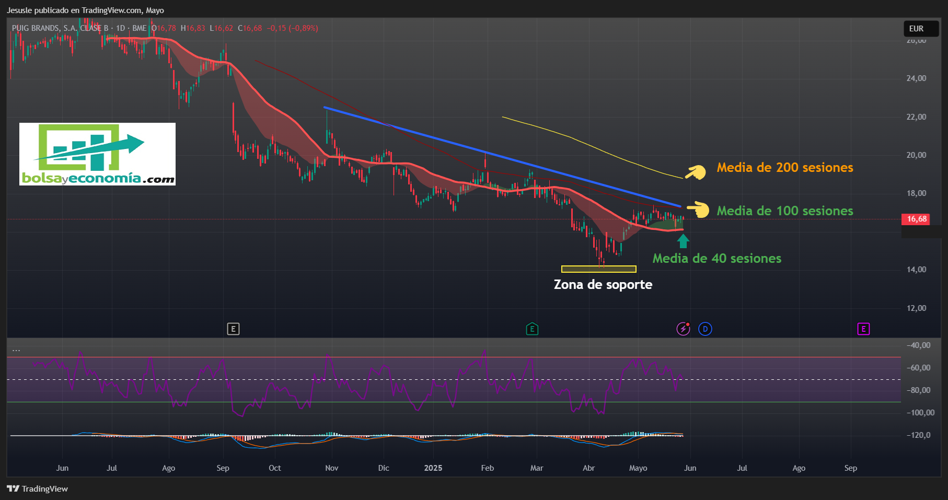Click the hand pointing at Media de 100 sesiones
This screenshot has height=500, width=948.
(x=698, y=210)
